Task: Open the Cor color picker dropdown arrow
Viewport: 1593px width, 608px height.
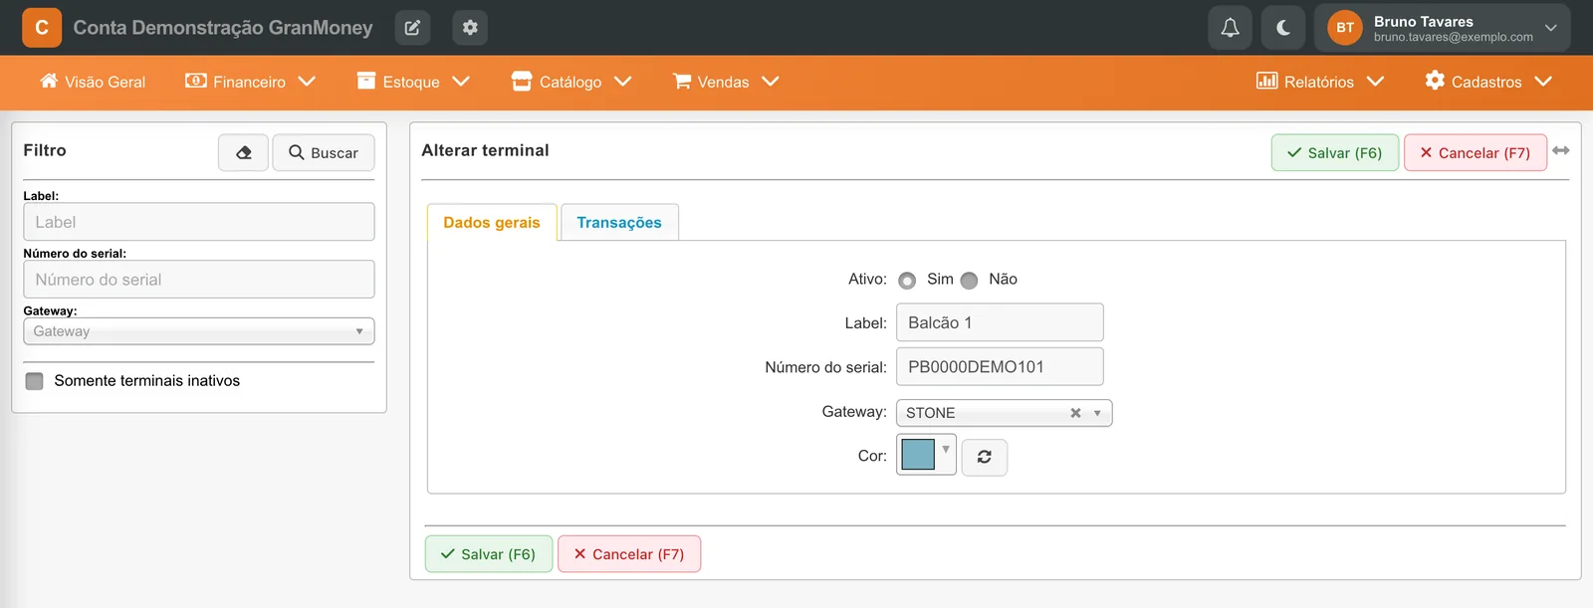Action: (946, 450)
